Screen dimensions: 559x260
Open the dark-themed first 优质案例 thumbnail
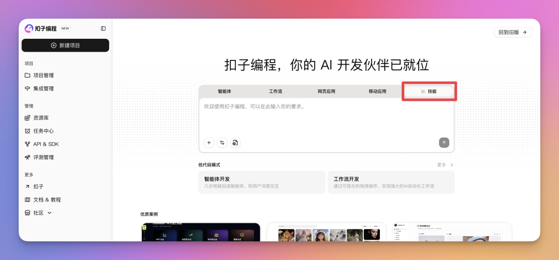(x=201, y=232)
